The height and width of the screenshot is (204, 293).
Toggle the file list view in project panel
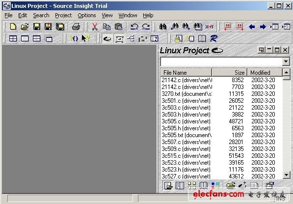[168, 185]
